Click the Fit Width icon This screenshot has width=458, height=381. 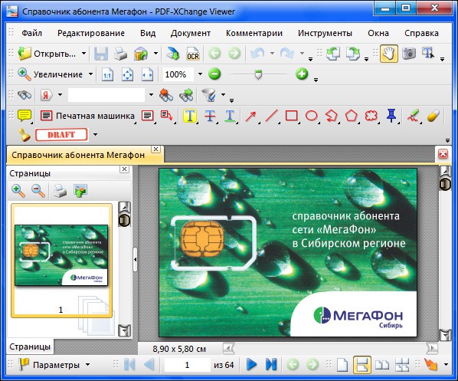click(147, 75)
